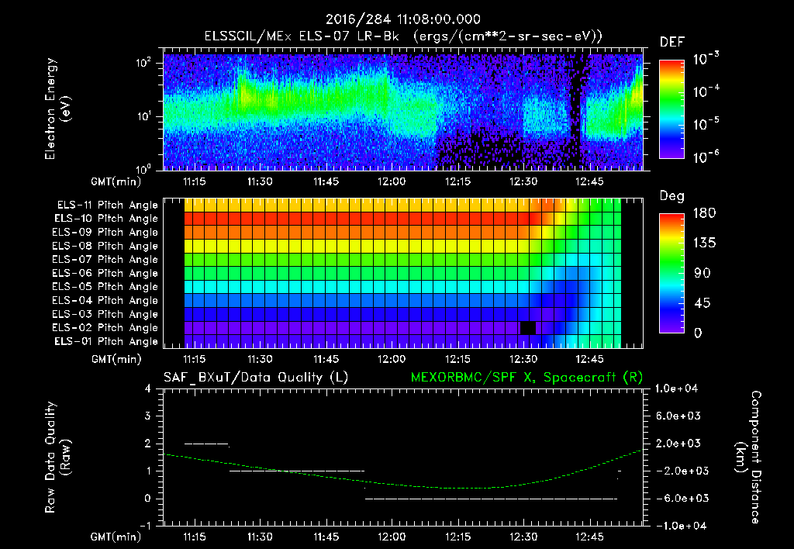Click the white data quality line at value 2
The height and width of the screenshot is (549, 794).
[206, 444]
